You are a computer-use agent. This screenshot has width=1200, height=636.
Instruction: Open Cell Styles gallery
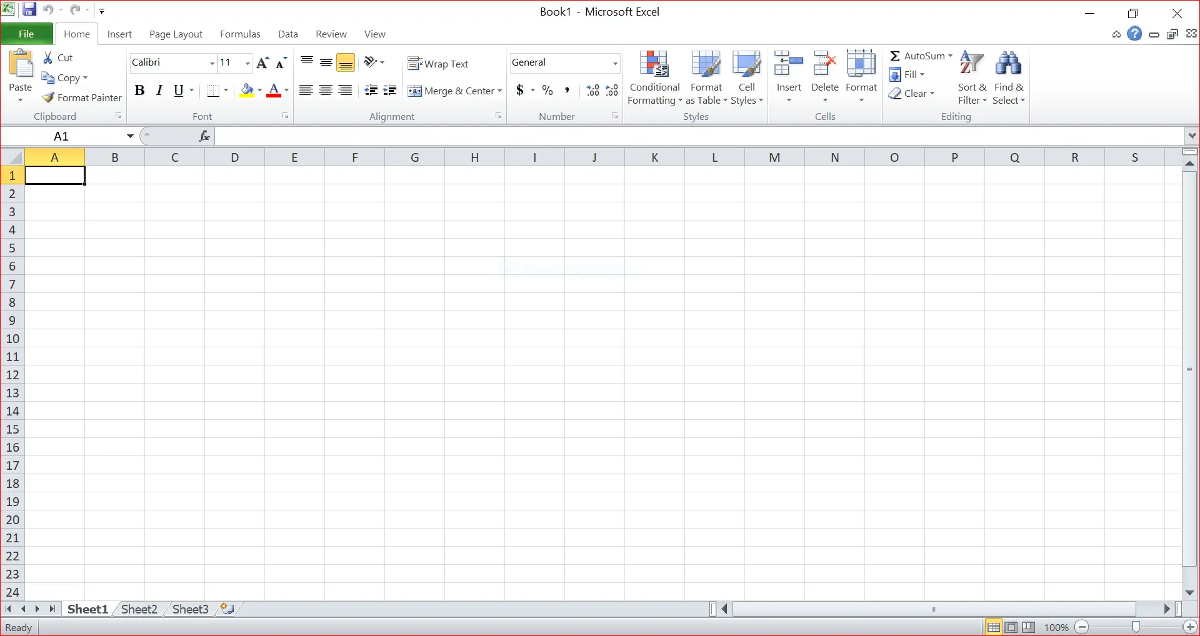pyautogui.click(x=747, y=78)
